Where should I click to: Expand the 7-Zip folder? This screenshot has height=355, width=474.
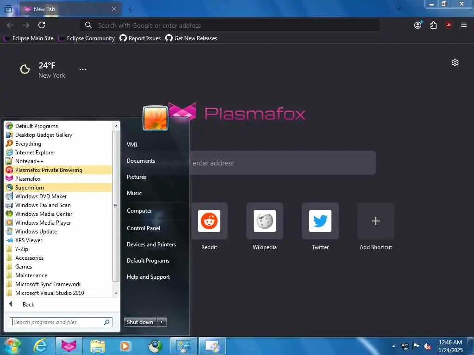click(59, 249)
